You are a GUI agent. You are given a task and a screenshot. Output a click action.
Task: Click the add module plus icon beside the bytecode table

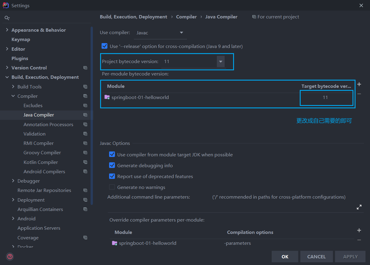[359, 85]
